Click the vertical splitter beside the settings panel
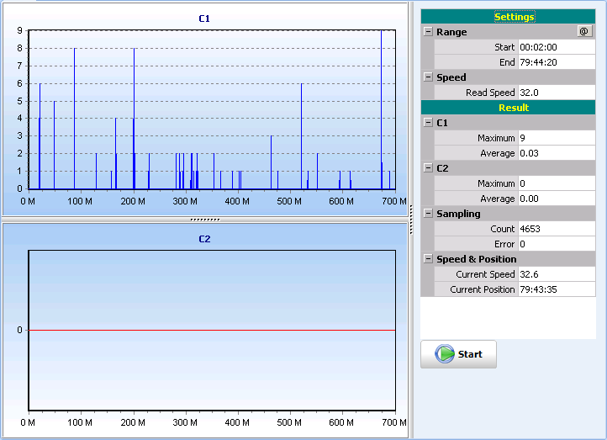The image size is (607, 440). 411,220
